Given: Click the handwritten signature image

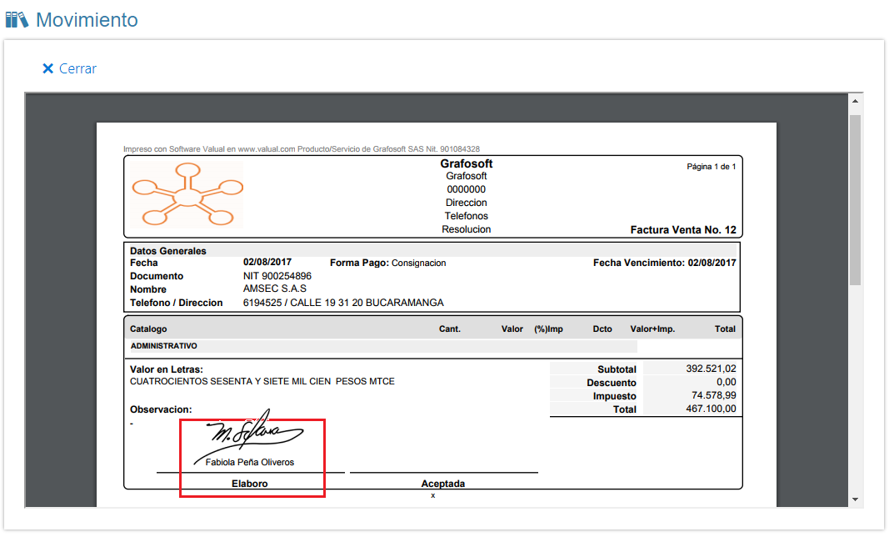Looking at the screenshot, I should click(x=255, y=430).
